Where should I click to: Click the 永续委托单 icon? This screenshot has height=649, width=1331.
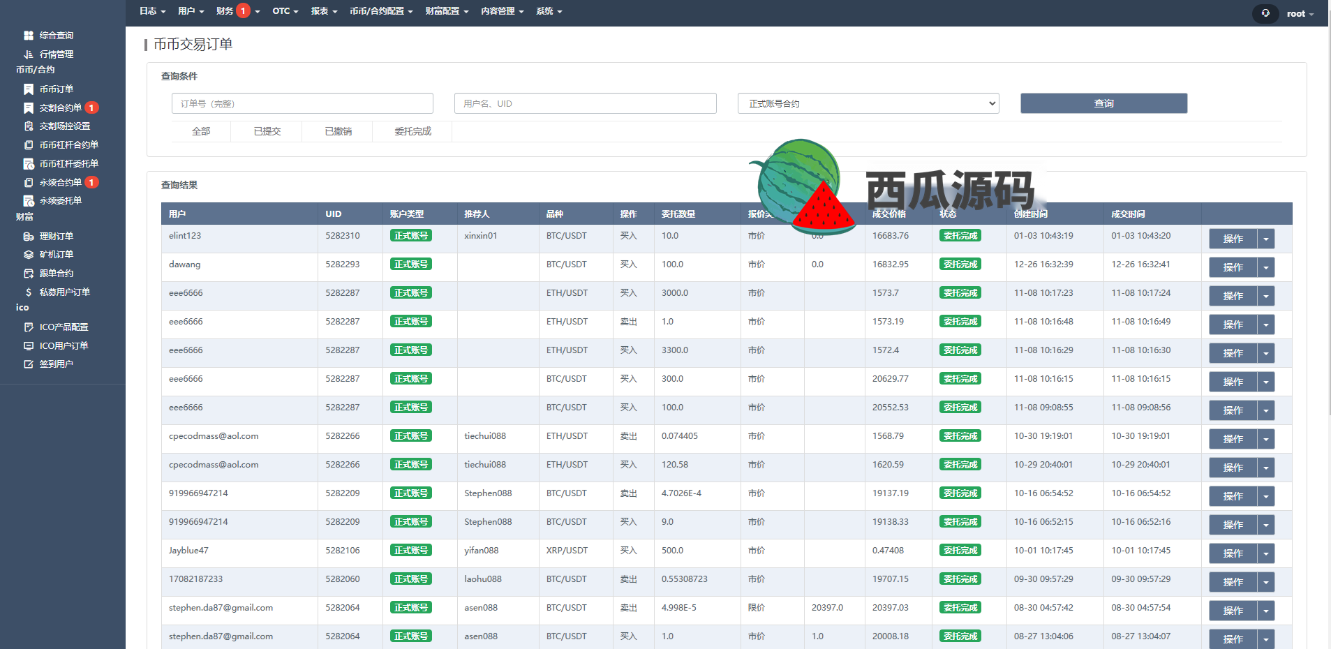(29, 201)
